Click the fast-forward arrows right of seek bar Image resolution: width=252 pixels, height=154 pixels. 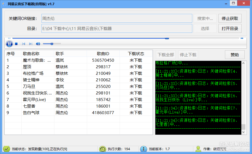pyautogui.click(x=242, y=38)
